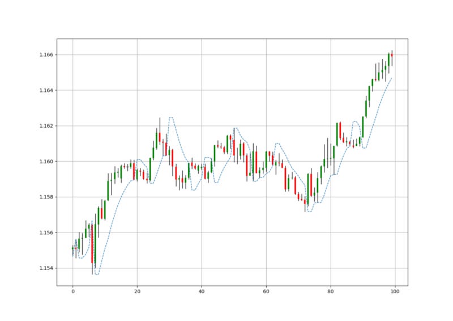Click the 1.156 y-axis label
The image size is (453, 321).
pos(46,233)
